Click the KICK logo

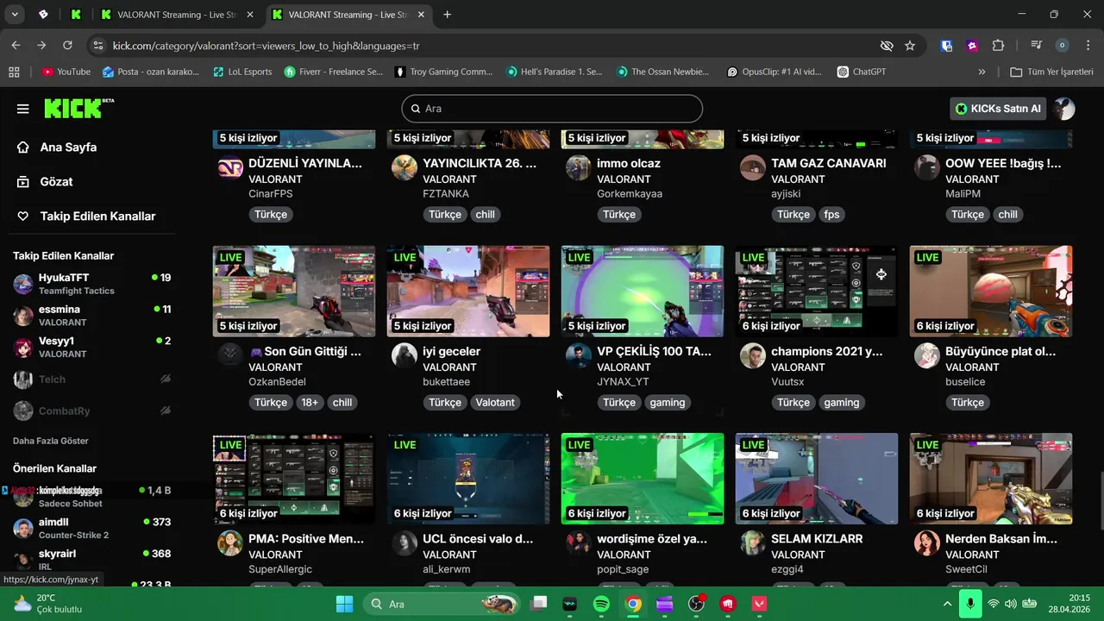coord(78,108)
